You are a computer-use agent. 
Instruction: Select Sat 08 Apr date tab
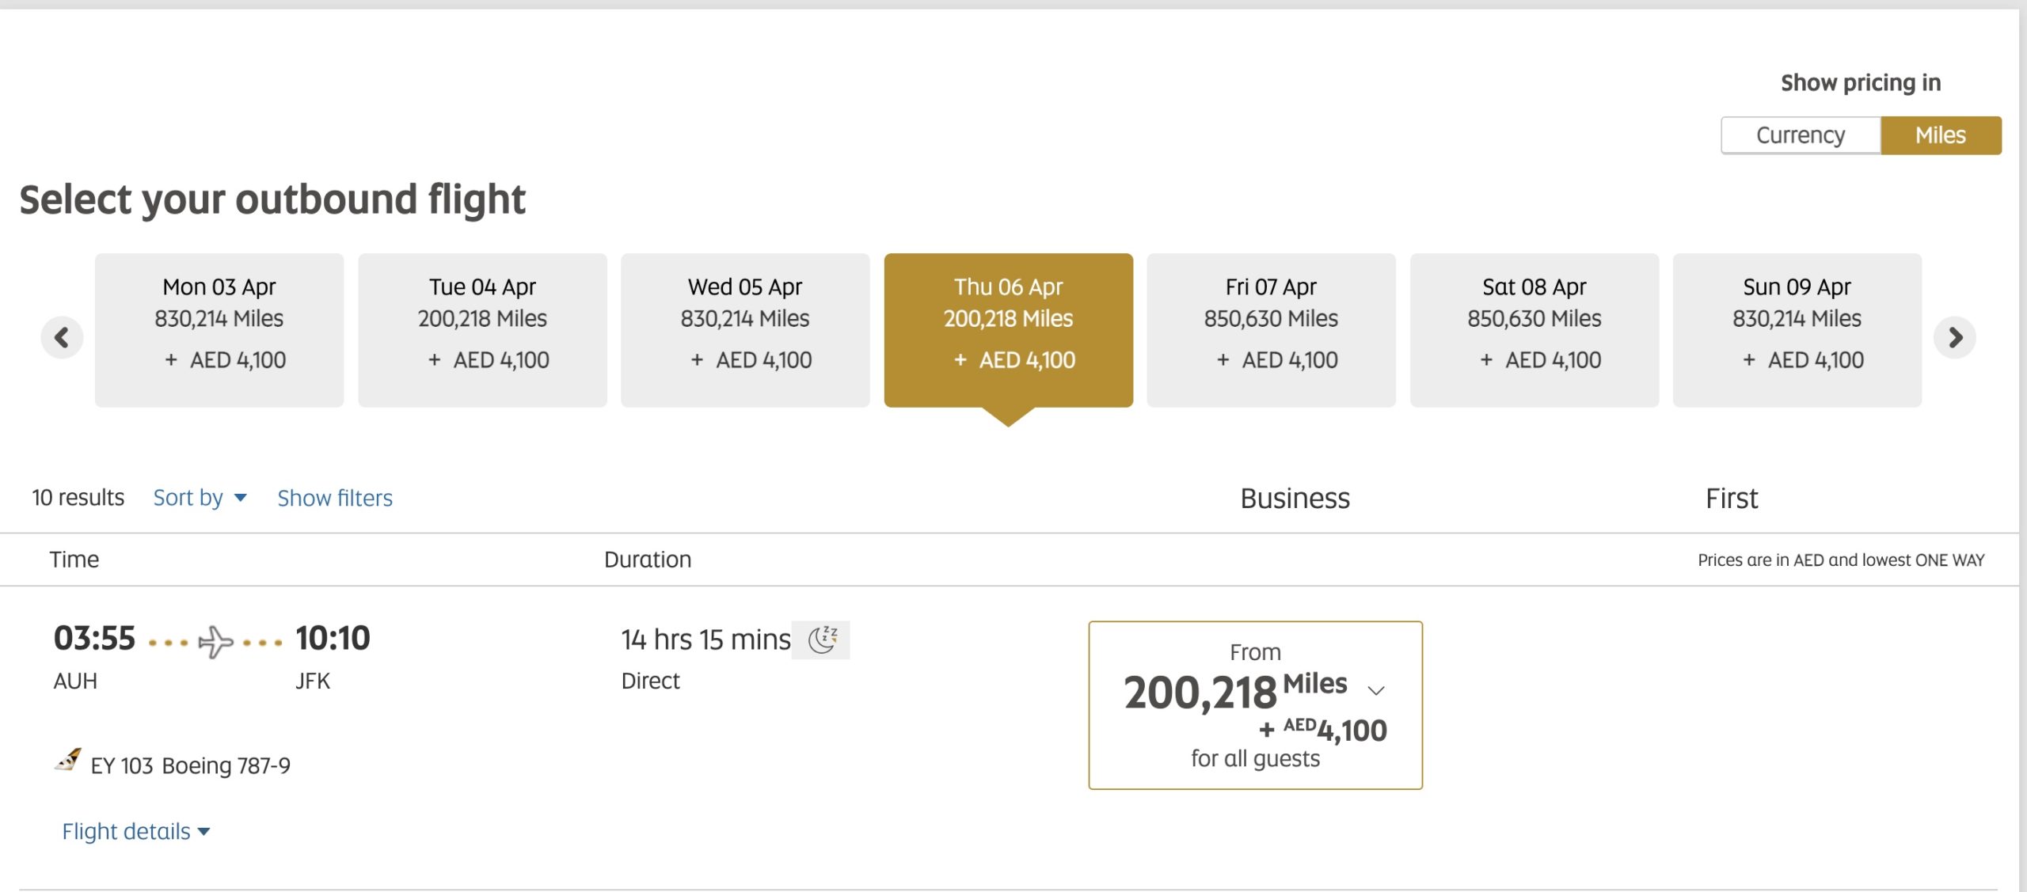pos(1534,330)
